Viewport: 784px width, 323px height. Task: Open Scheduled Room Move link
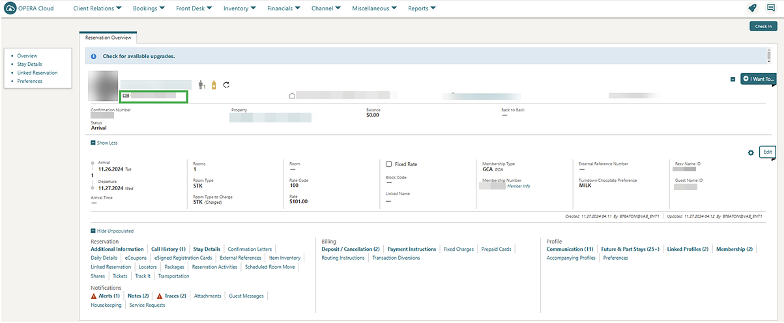(270, 268)
